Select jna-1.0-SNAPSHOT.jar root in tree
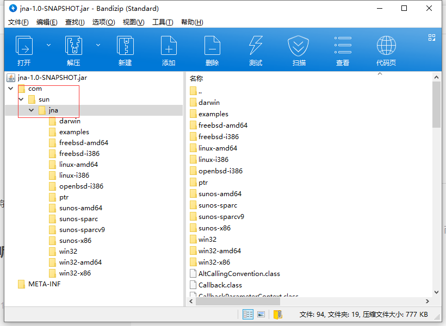446x326 pixels. 52,78
